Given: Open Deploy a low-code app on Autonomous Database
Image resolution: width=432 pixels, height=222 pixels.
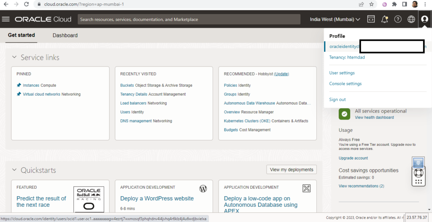Looking at the screenshot, I should (x=261, y=205).
